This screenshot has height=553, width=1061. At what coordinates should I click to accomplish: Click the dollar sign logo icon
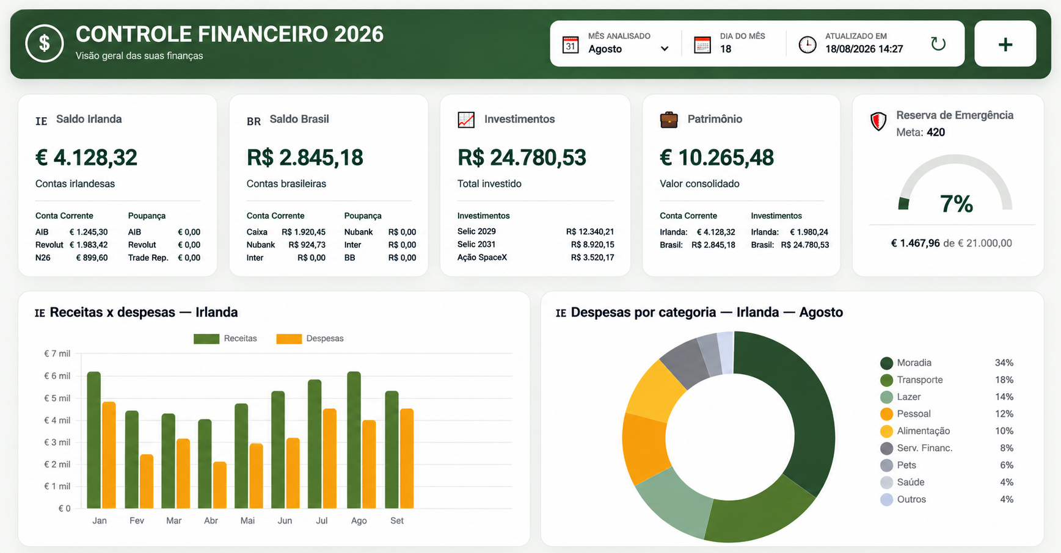(45, 43)
